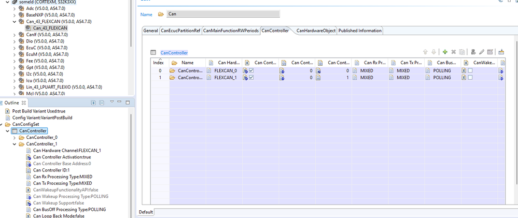Click the import-into-table icon at toolbar end
The width and height of the screenshot is (518, 218).
[x=501, y=52]
